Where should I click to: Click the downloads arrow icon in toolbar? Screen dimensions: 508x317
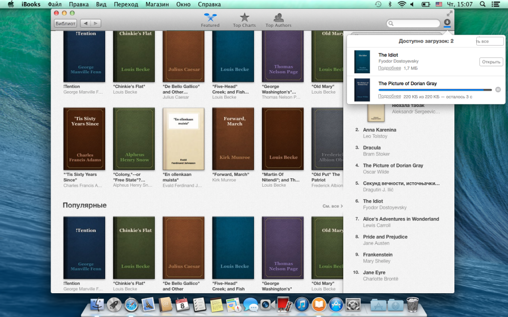tap(447, 23)
